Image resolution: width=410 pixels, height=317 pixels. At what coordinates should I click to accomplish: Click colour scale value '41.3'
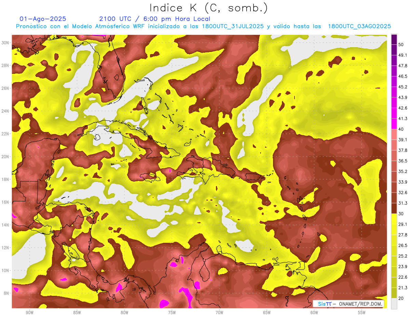(402, 119)
